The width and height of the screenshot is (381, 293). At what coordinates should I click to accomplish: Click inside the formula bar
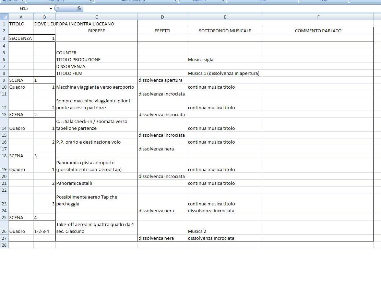(232, 9)
